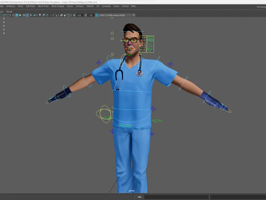The width and height of the screenshot is (266, 200).
Task: Select the right face control box with green shapes
Action: [x=150, y=44]
